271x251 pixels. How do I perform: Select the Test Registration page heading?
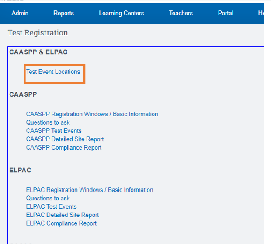[38, 33]
